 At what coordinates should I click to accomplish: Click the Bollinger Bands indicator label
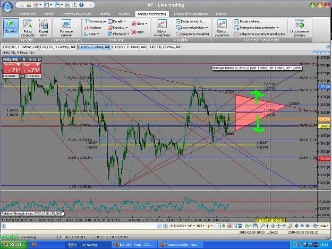click(257, 68)
